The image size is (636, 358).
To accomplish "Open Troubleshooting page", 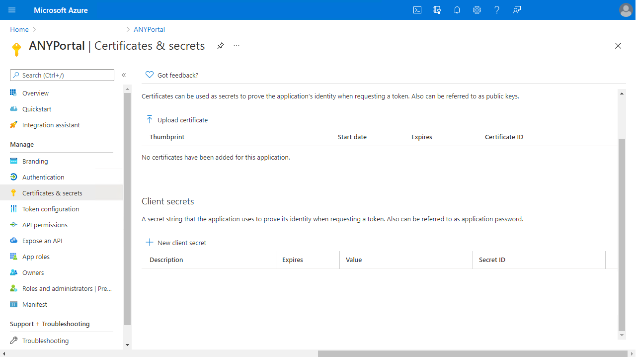I will point(45,341).
